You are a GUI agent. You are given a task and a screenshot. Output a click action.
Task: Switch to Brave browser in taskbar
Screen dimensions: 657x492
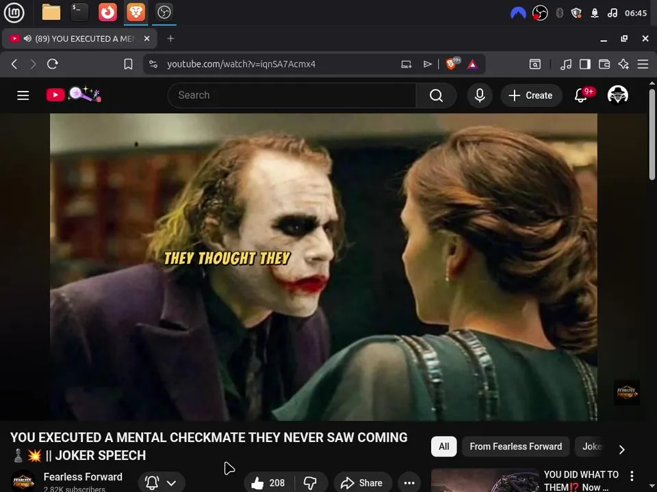pos(136,12)
